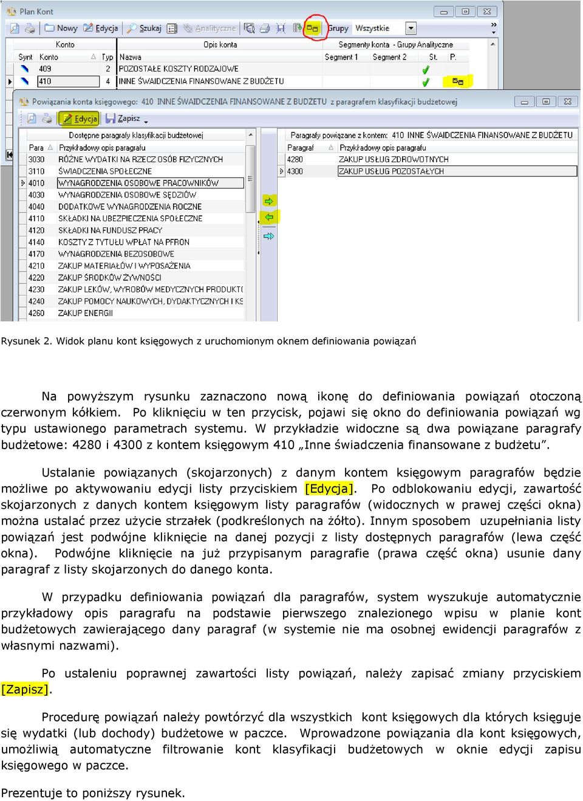Click the second printer icon in Plan Kont
Viewport: 583px width, 801px height.
click(265, 29)
